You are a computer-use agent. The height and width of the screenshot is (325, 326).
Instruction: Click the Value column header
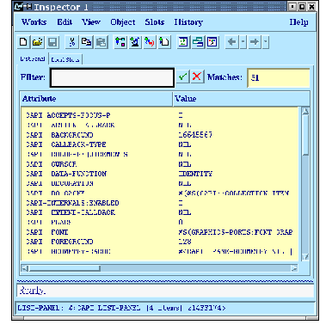242,99
